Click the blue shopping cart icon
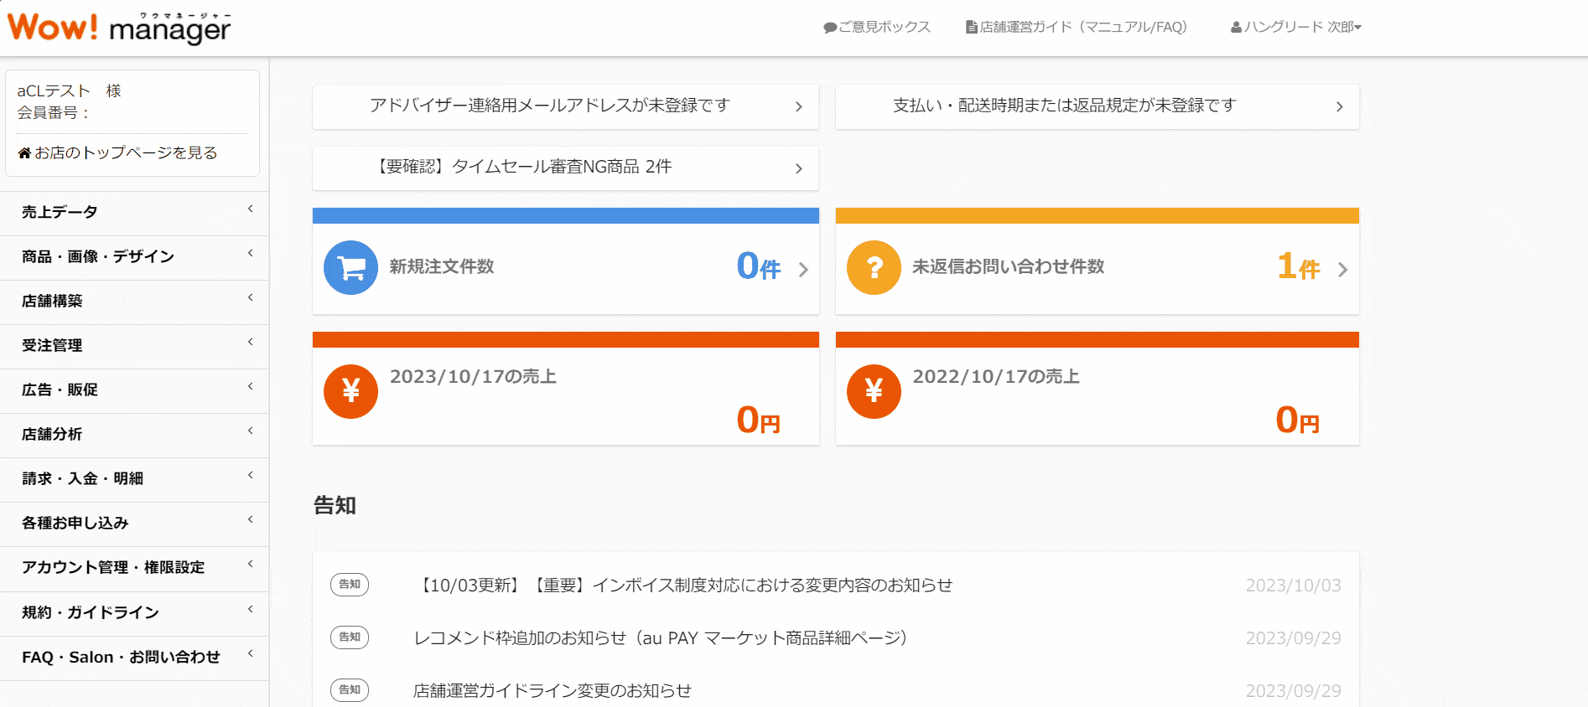Viewport: 1588px width, 707px height. (350, 268)
